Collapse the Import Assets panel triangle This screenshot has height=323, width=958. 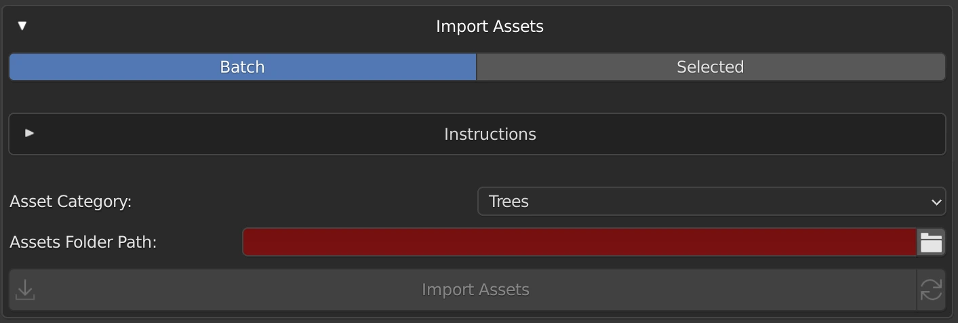point(22,26)
